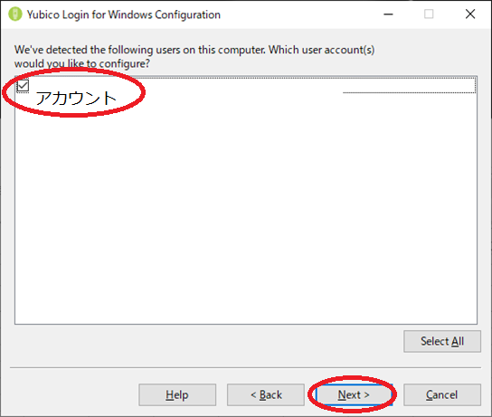Continue with the Next > button
The height and width of the screenshot is (417, 492).
pyautogui.click(x=354, y=394)
